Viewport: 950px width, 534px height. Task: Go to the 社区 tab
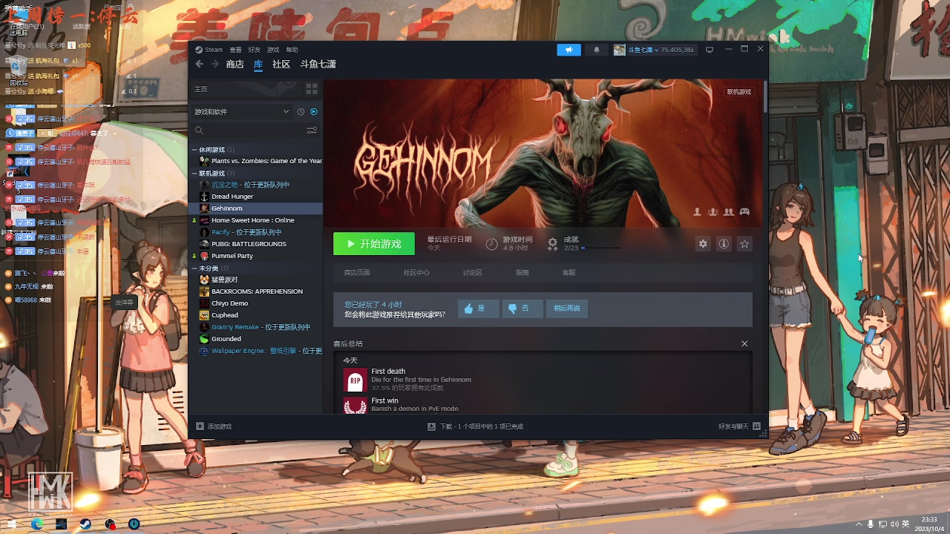tap(281, 65)
